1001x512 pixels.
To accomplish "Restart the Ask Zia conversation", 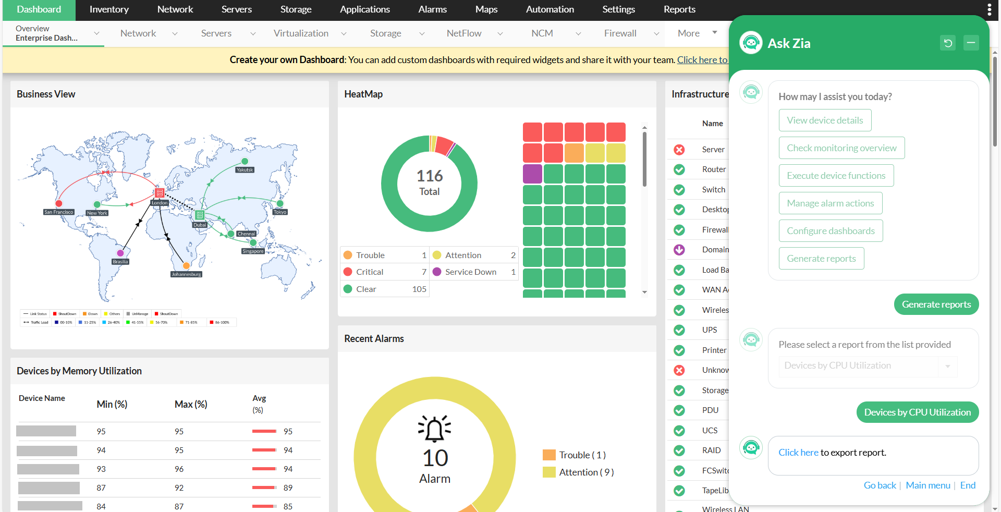I will click(x=948, y=43).
